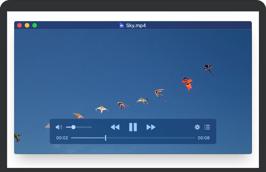The width and height of the screenshot is (266, 172).
Task: Click the volume slider knob
Action: tap(73, 127)
